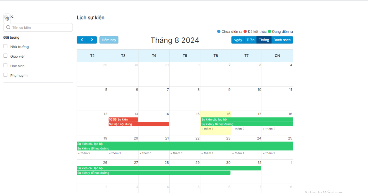Image resolution: width=368 pixels, height=193 pixels.
Task: Click the green "Đang diễn ra" legend dot
Action: pyautogui.click(x=270, y=31)
